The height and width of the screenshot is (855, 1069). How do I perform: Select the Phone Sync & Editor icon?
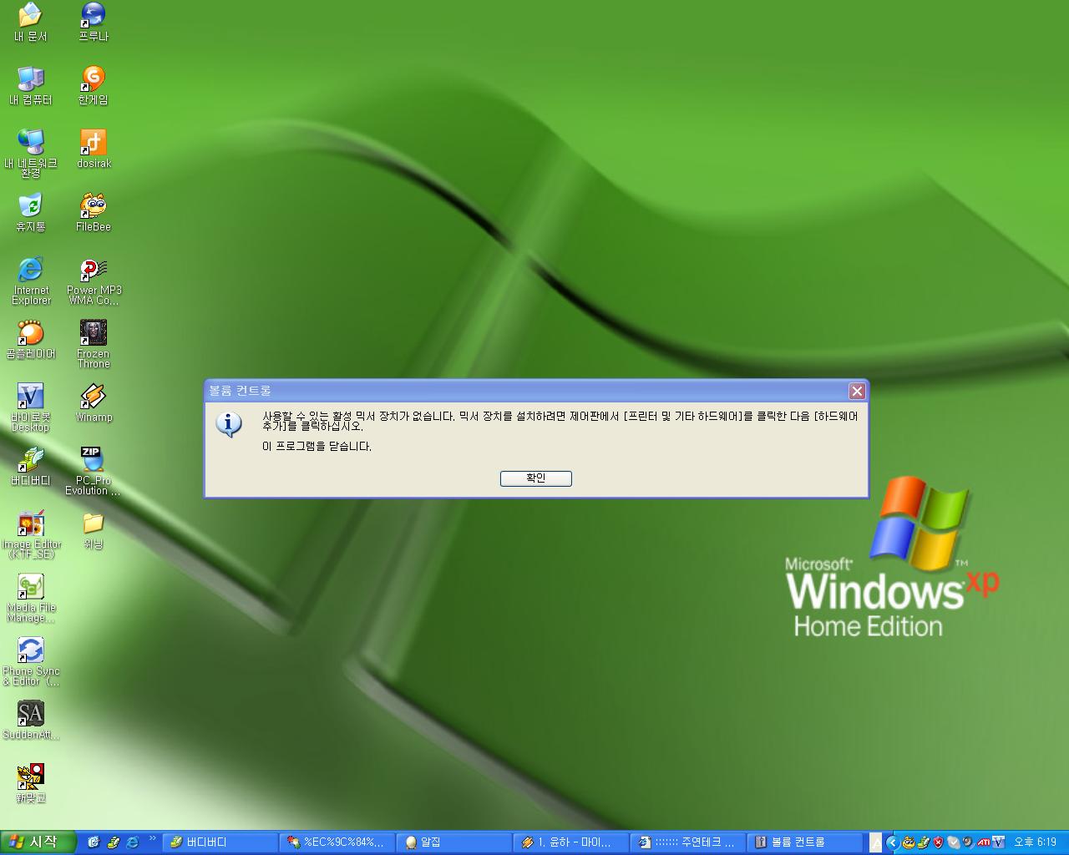(31, 651)
